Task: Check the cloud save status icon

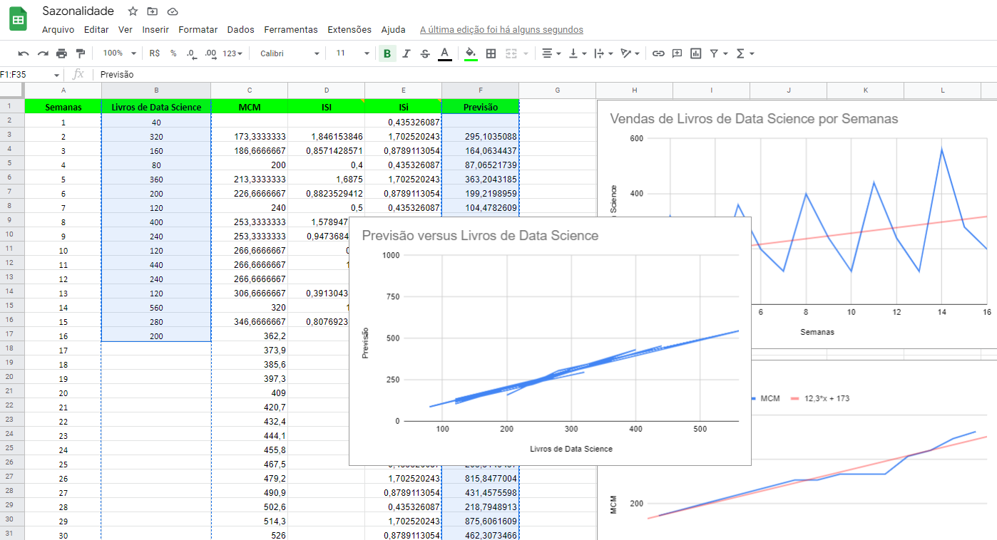Action: point(172,11)
